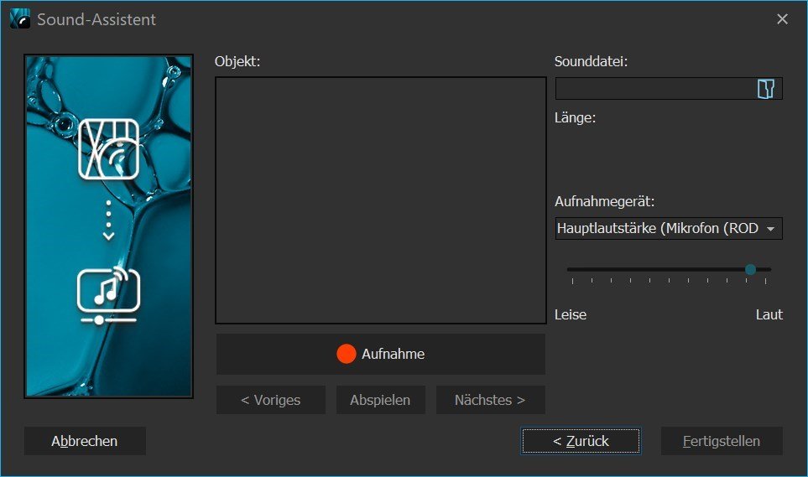Jump to next object with Nächstes
This screenshot has height=477, width=808.
490,400
